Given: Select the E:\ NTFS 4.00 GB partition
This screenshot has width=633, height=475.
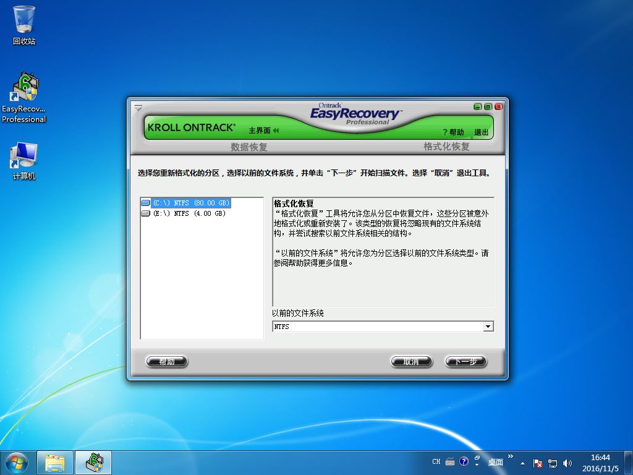Looking at the screenshot, I should click(189, 213).
